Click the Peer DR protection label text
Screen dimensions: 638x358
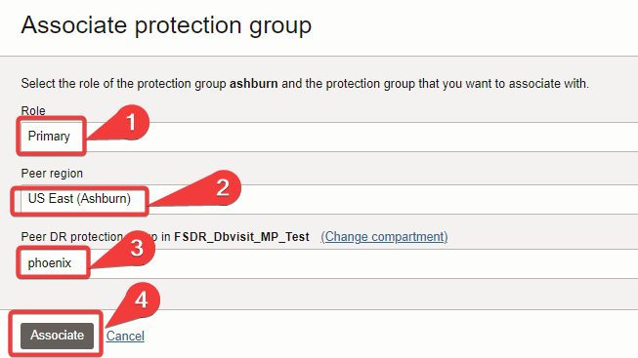tap(72, 236)
